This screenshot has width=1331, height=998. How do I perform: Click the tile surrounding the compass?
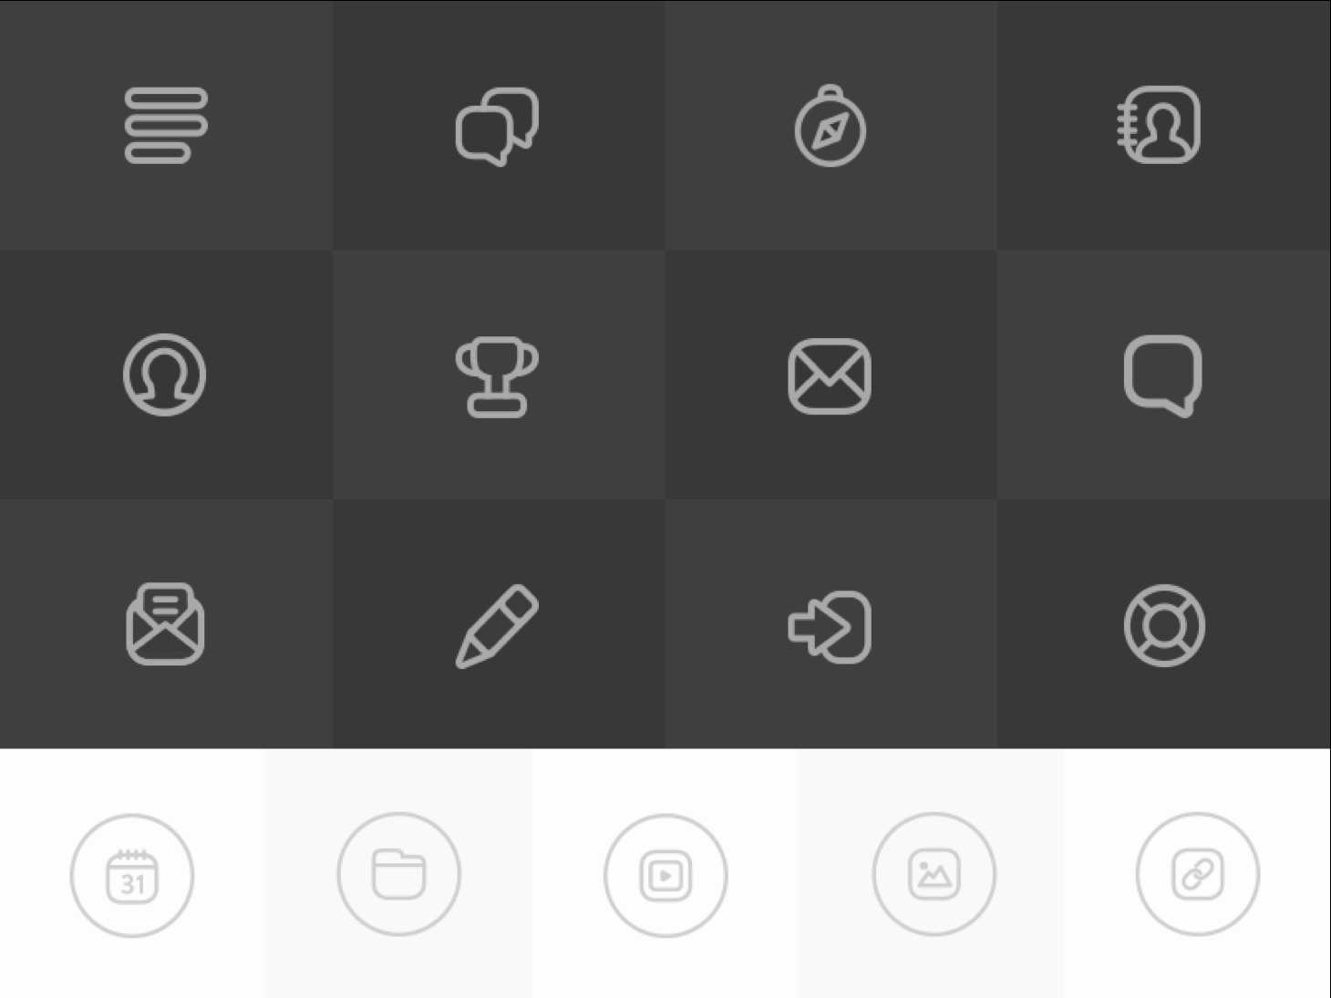[831, 126]
